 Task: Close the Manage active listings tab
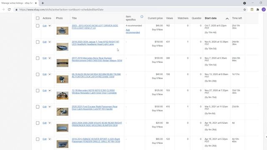36,3
